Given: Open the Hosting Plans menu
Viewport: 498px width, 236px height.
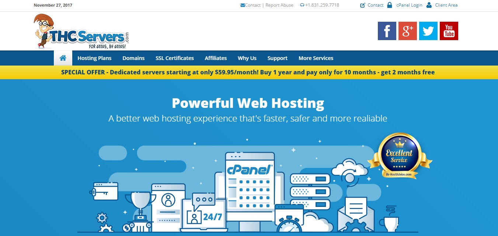Looking at the screenshot, I should [94, 58].
